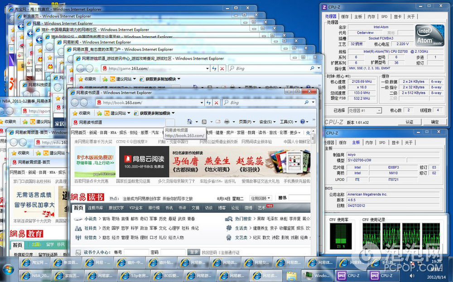Screen dimensions: 453x282
Task: Print the page using the printer icon in book.163.com window
Action: [x=227, y=122]
